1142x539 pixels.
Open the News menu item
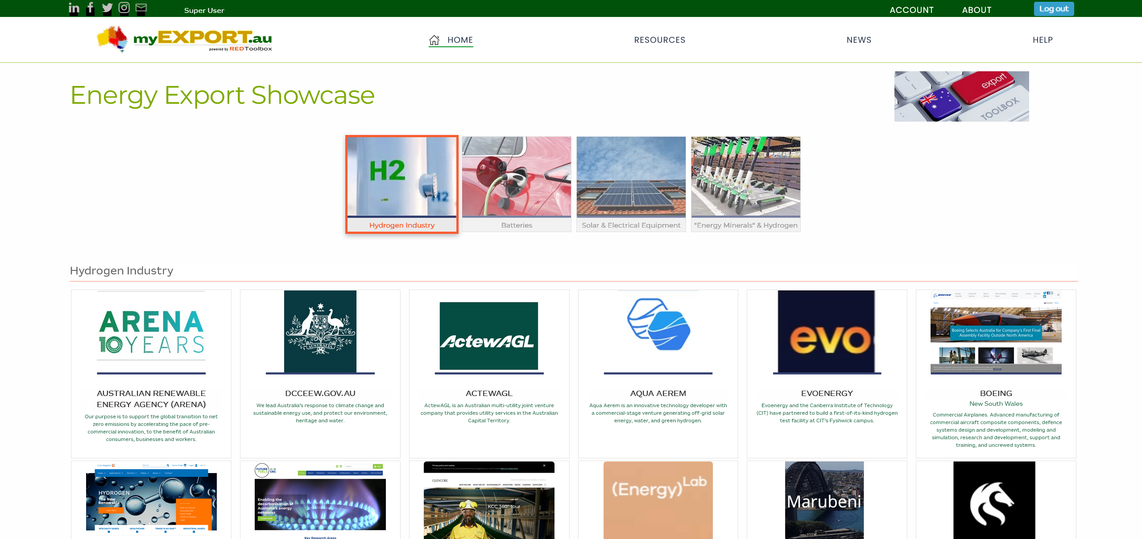pyautogui.click(x=859, y=40)
